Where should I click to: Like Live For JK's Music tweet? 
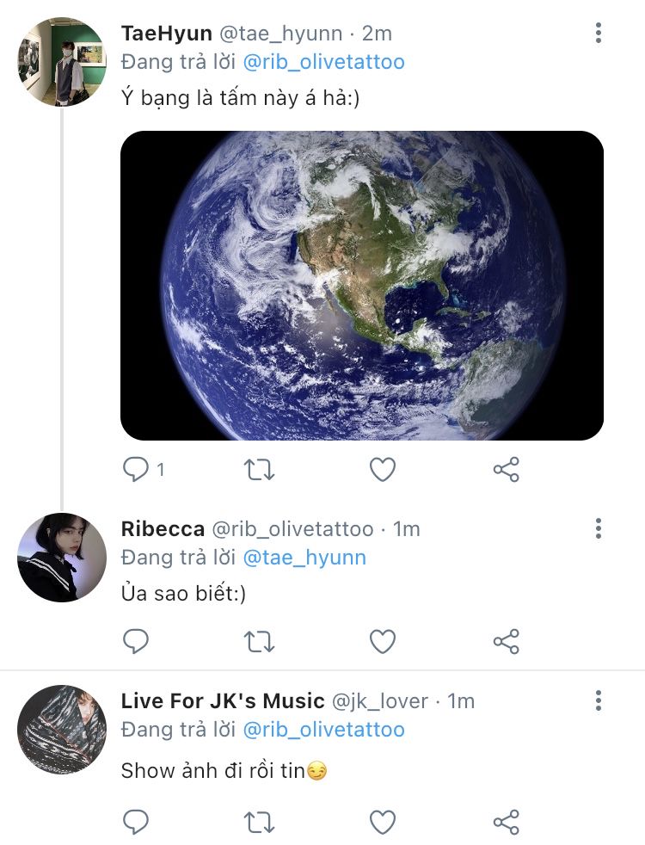click(x=383, y=822)
